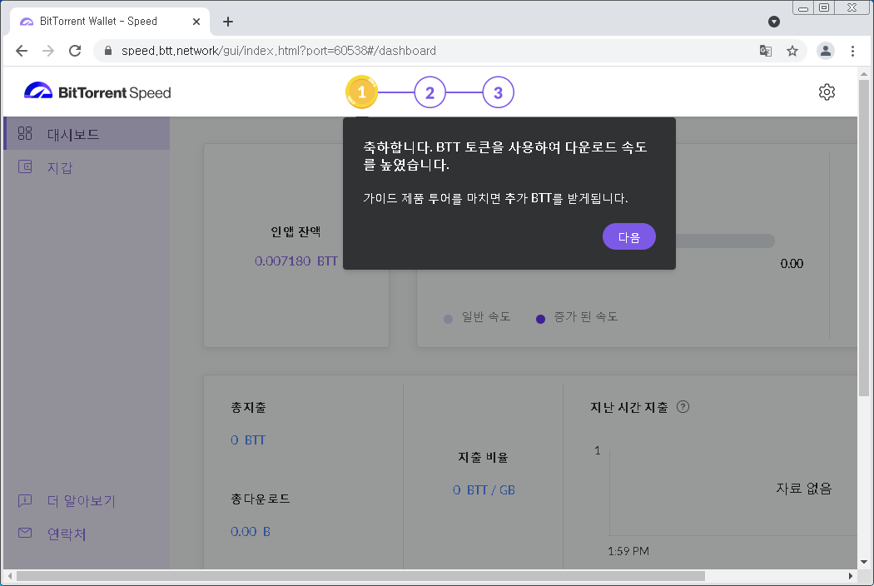874x586 pixels.
Task: Click the Google Translate icon in address bar
Action: [766, 51]
